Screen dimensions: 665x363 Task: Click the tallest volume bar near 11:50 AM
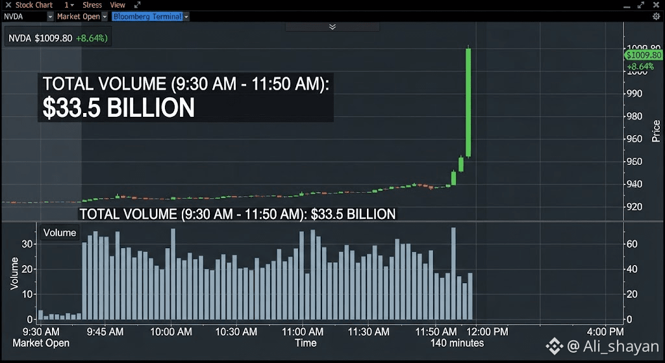(x=453, y=273)
